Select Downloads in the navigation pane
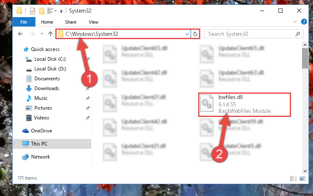313x196 pixels. pos(47,88)
